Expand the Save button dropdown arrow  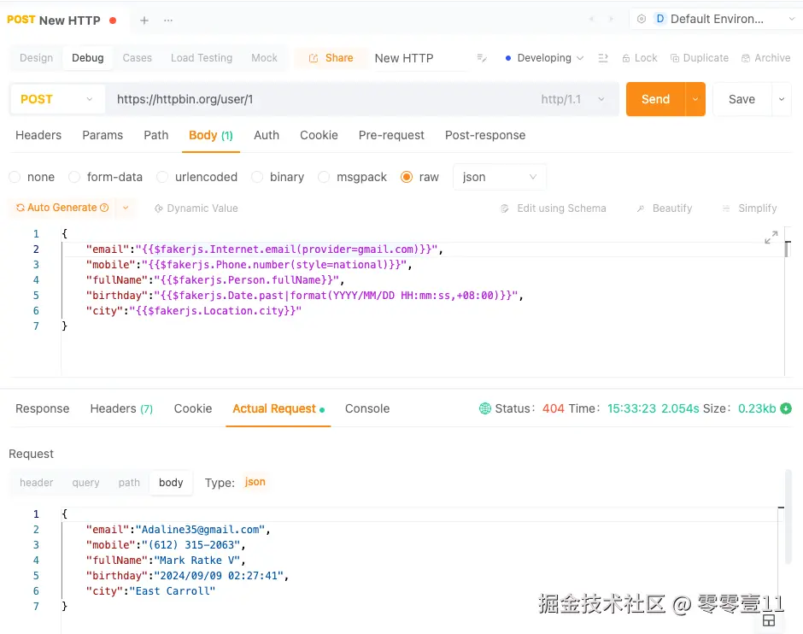pyautogui.click(x=782, y=99)
